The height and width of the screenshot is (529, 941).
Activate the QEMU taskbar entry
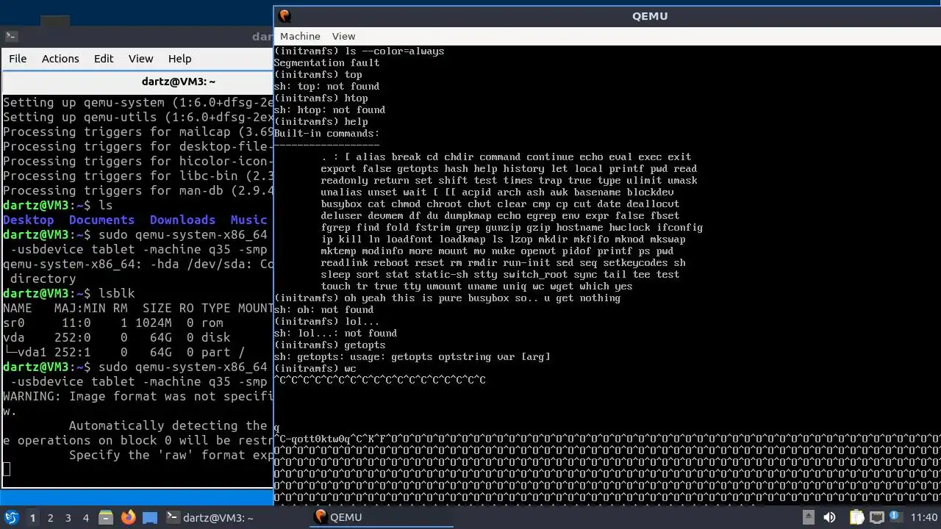tap(382, 517)
